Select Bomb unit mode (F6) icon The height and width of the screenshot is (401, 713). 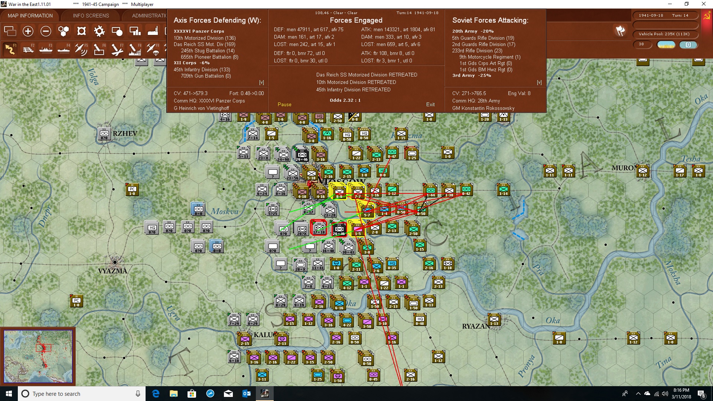click(99, 49)
